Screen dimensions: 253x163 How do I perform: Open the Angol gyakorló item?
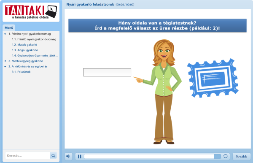pos(25,50)
